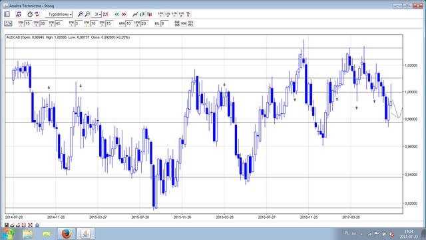Image resolution: width=426 pixels, height=240 pixels.
Task: Click SMA 1 period field showing 15
Action: [29, 24]
